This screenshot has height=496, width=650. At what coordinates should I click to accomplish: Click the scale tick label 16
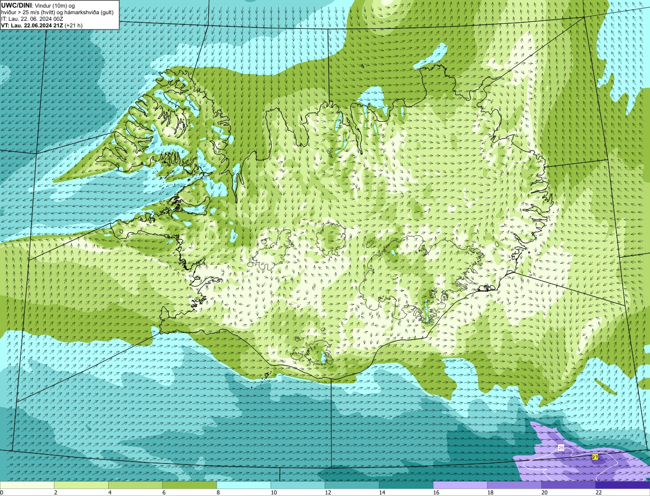pyautogui.click(x=436, y=492)
